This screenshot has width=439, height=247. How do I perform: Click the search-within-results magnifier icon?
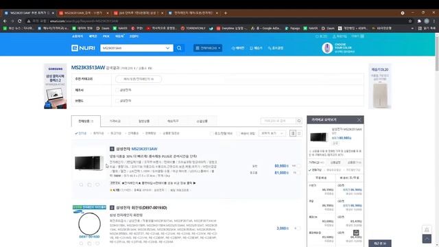[x=299, y=121]
